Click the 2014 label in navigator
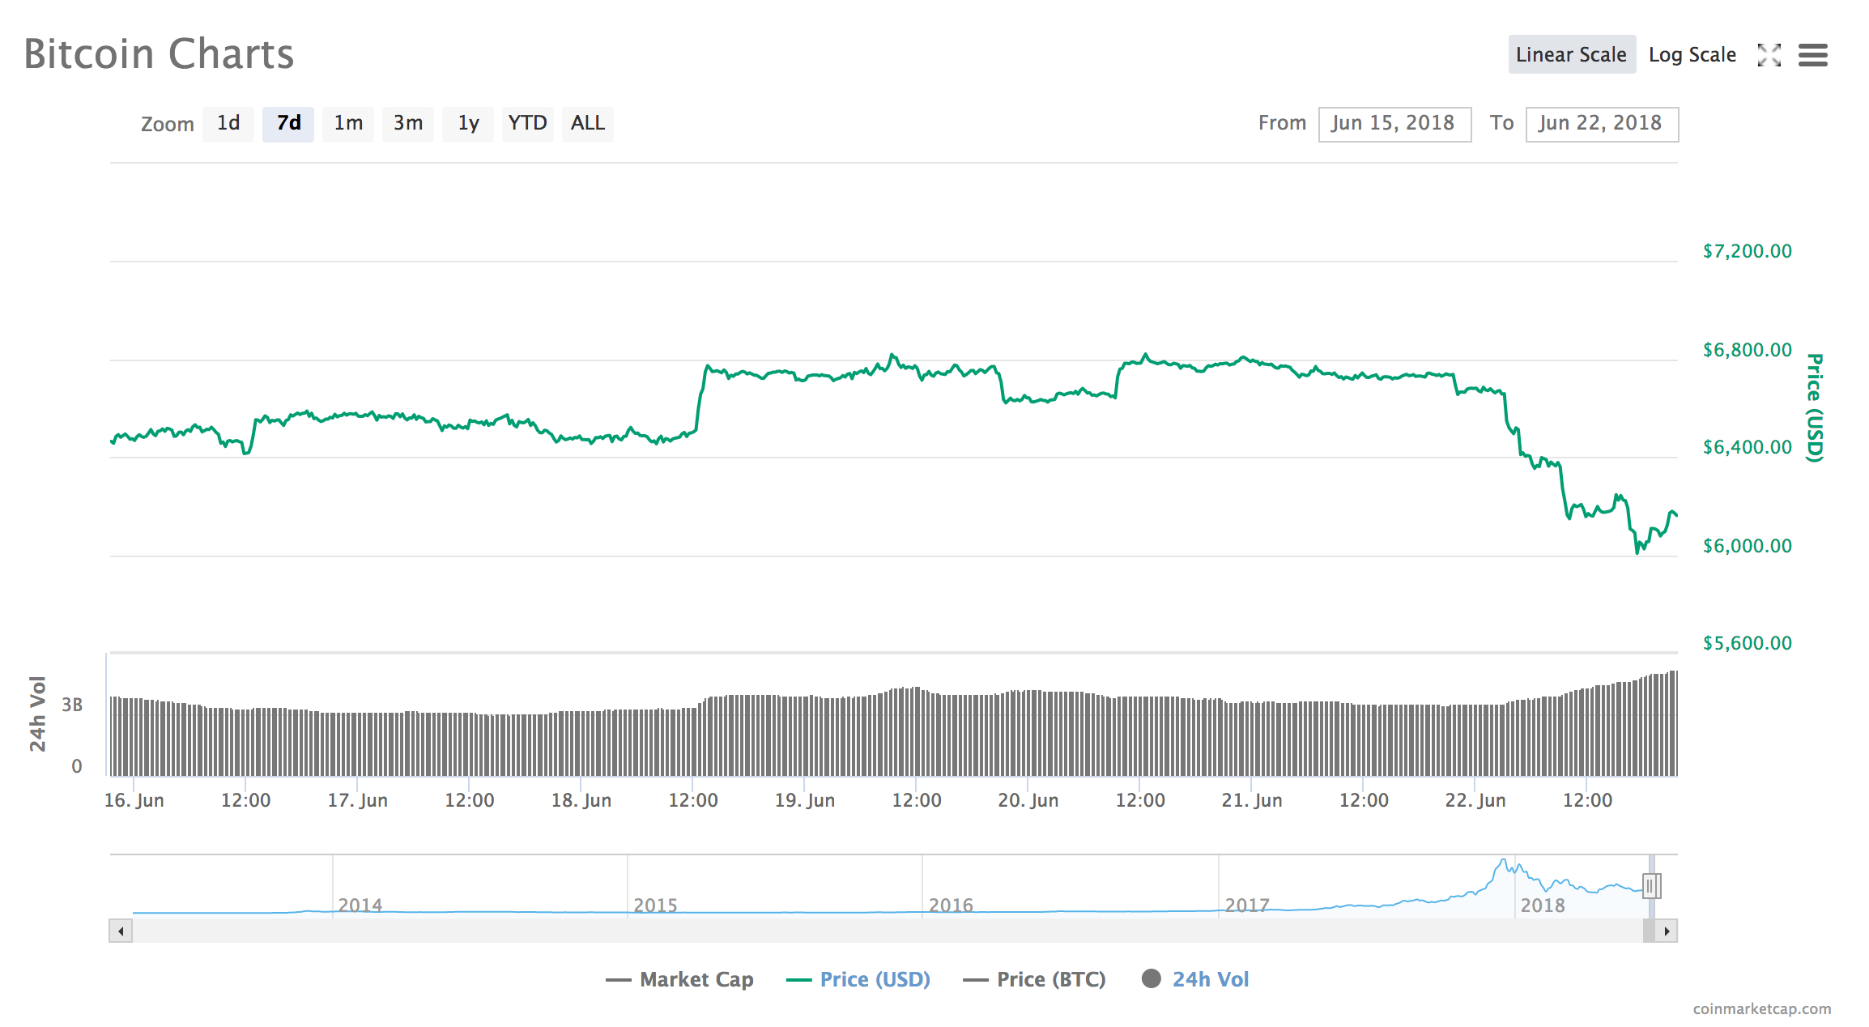The image size is (1869, 1027). click(x=360, y=905)
